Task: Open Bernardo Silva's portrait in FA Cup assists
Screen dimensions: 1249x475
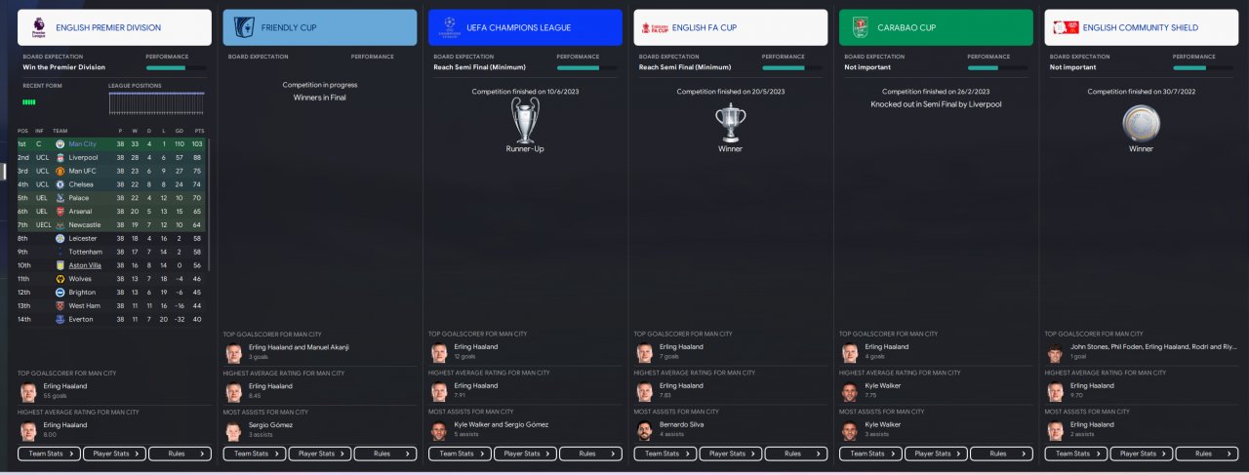Action: pyautogui.click(x=644, y=430)
